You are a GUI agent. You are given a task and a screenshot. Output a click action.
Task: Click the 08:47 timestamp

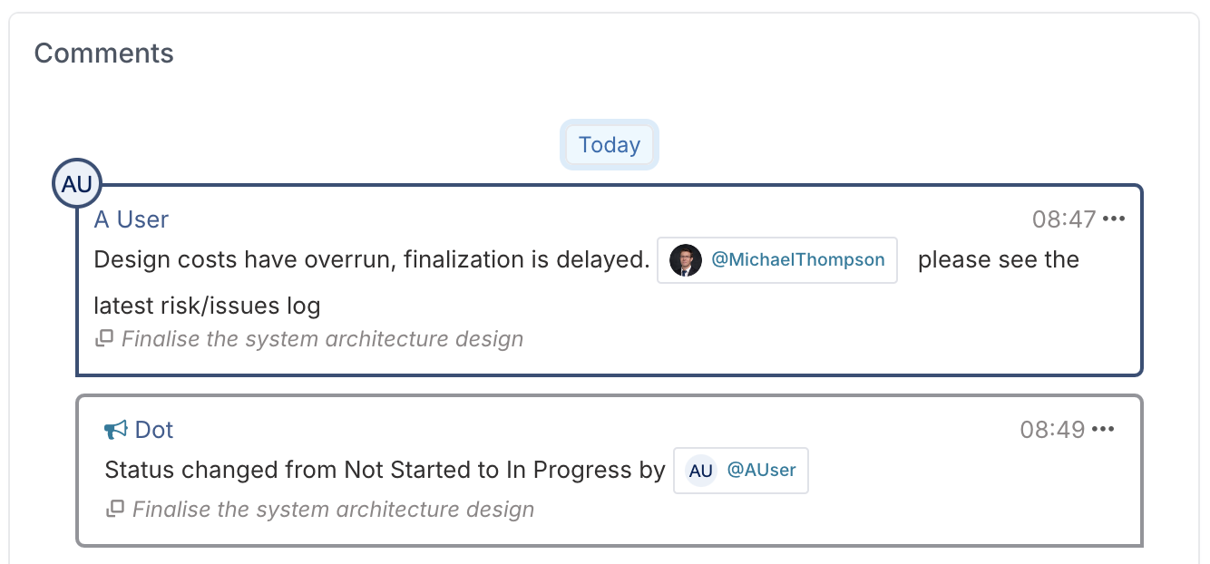[1064, 219]
